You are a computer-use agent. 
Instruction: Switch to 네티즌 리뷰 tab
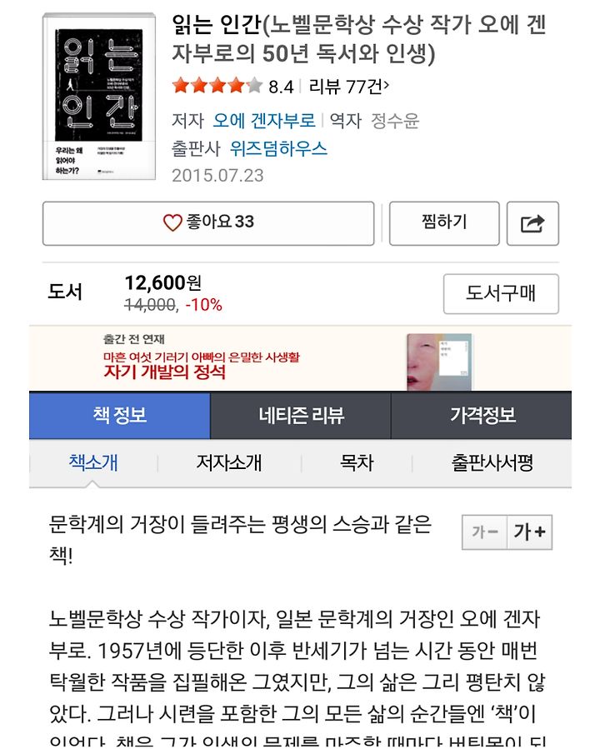(301, 415)
